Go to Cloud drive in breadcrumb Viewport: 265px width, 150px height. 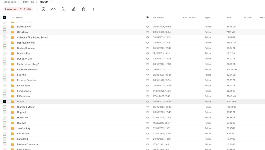pos(10,2)
